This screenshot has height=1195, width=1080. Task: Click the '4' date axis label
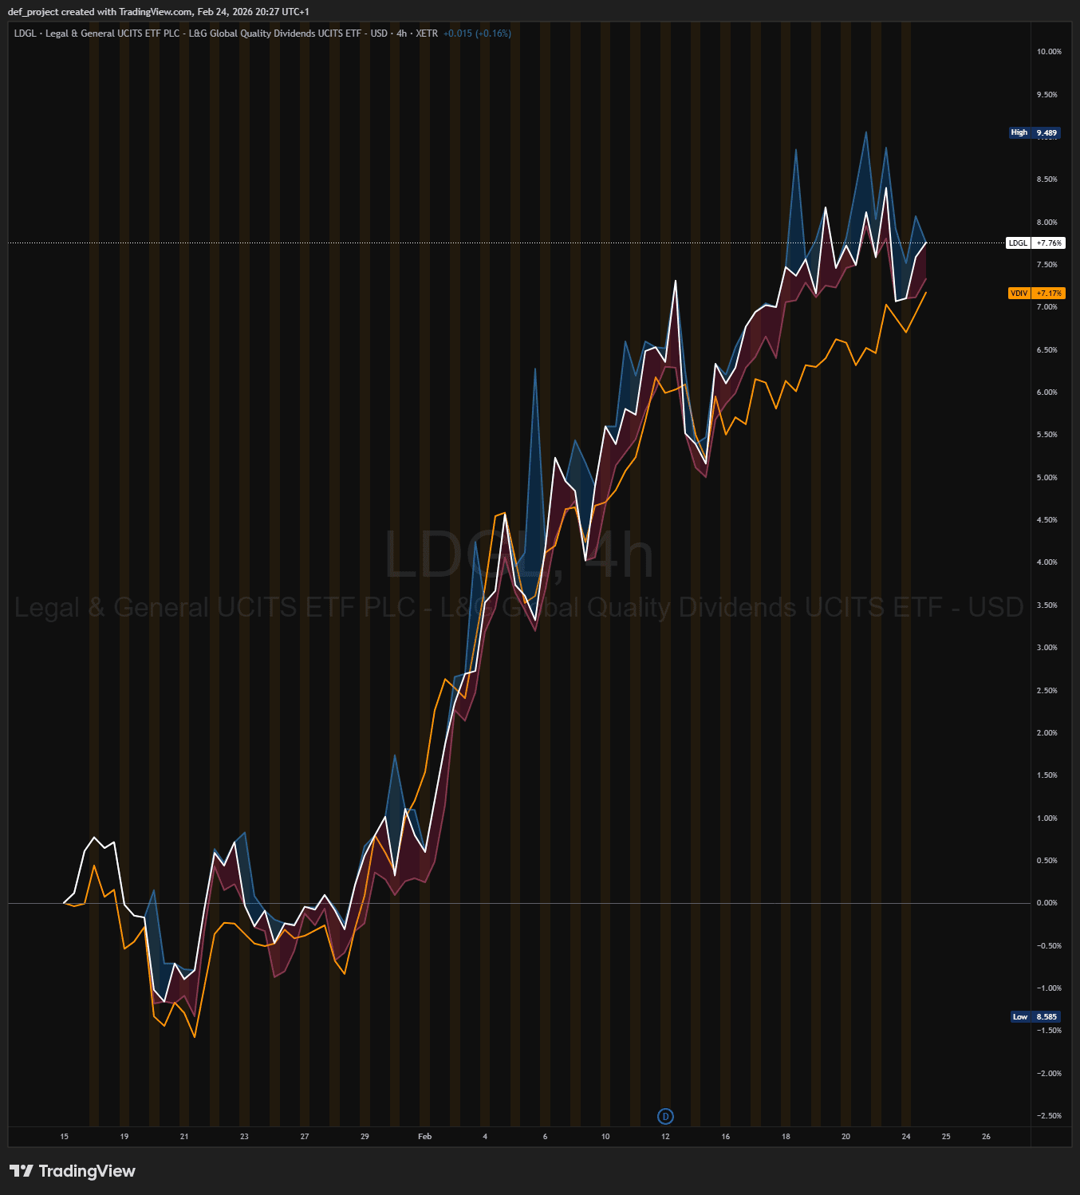click(485, 1136)
